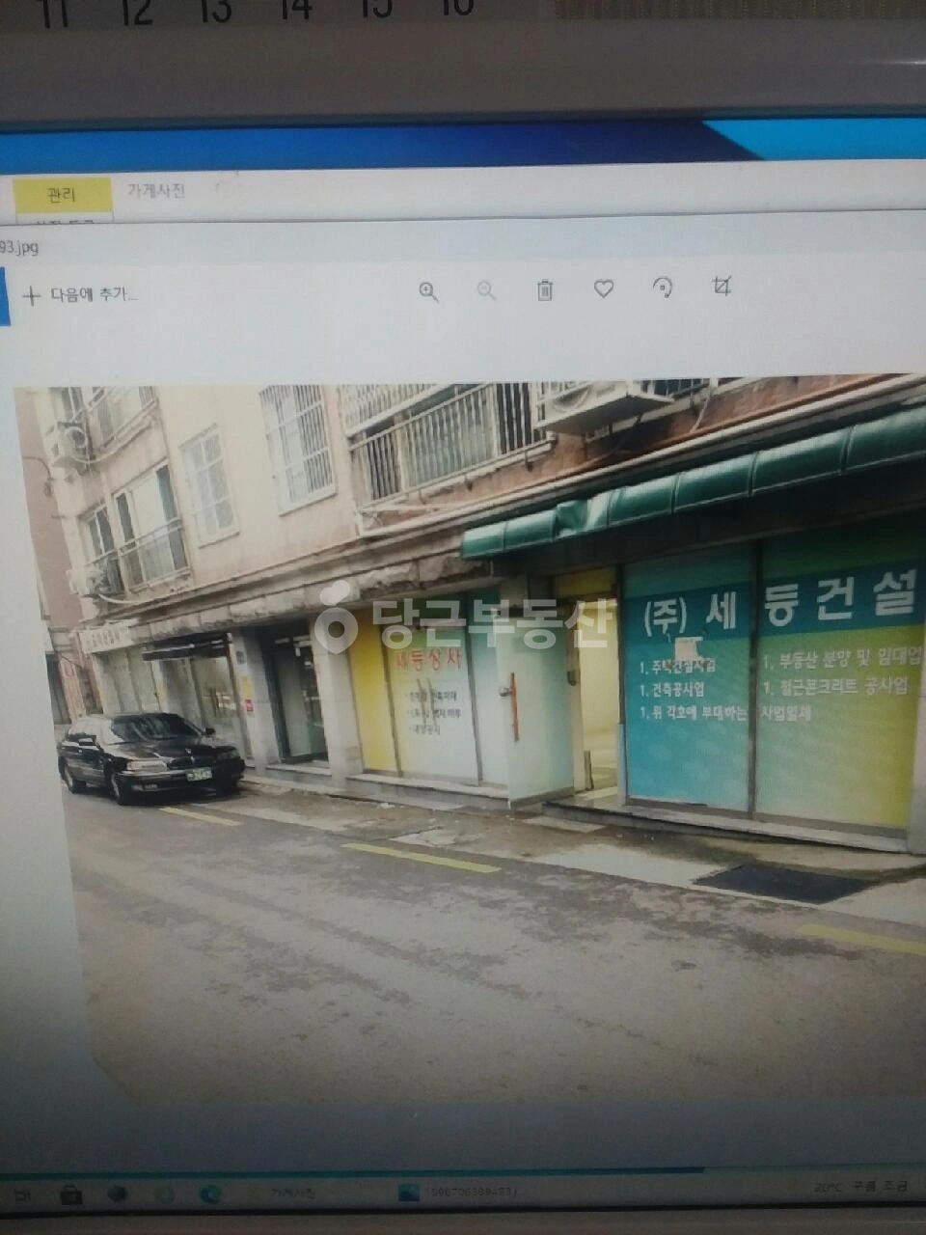This screenshot has width=926, height=1235.
Task: Click the task view taskbar icon
Action: click(x=23, y=1196)
